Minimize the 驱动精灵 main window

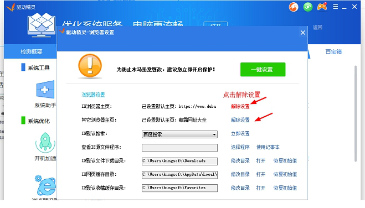[344, 8]
